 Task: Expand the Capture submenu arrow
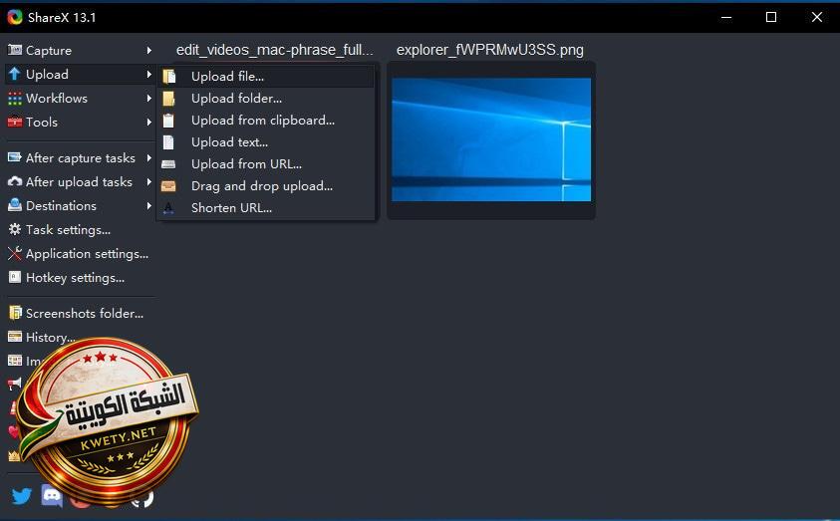click(x=148, y=51)
